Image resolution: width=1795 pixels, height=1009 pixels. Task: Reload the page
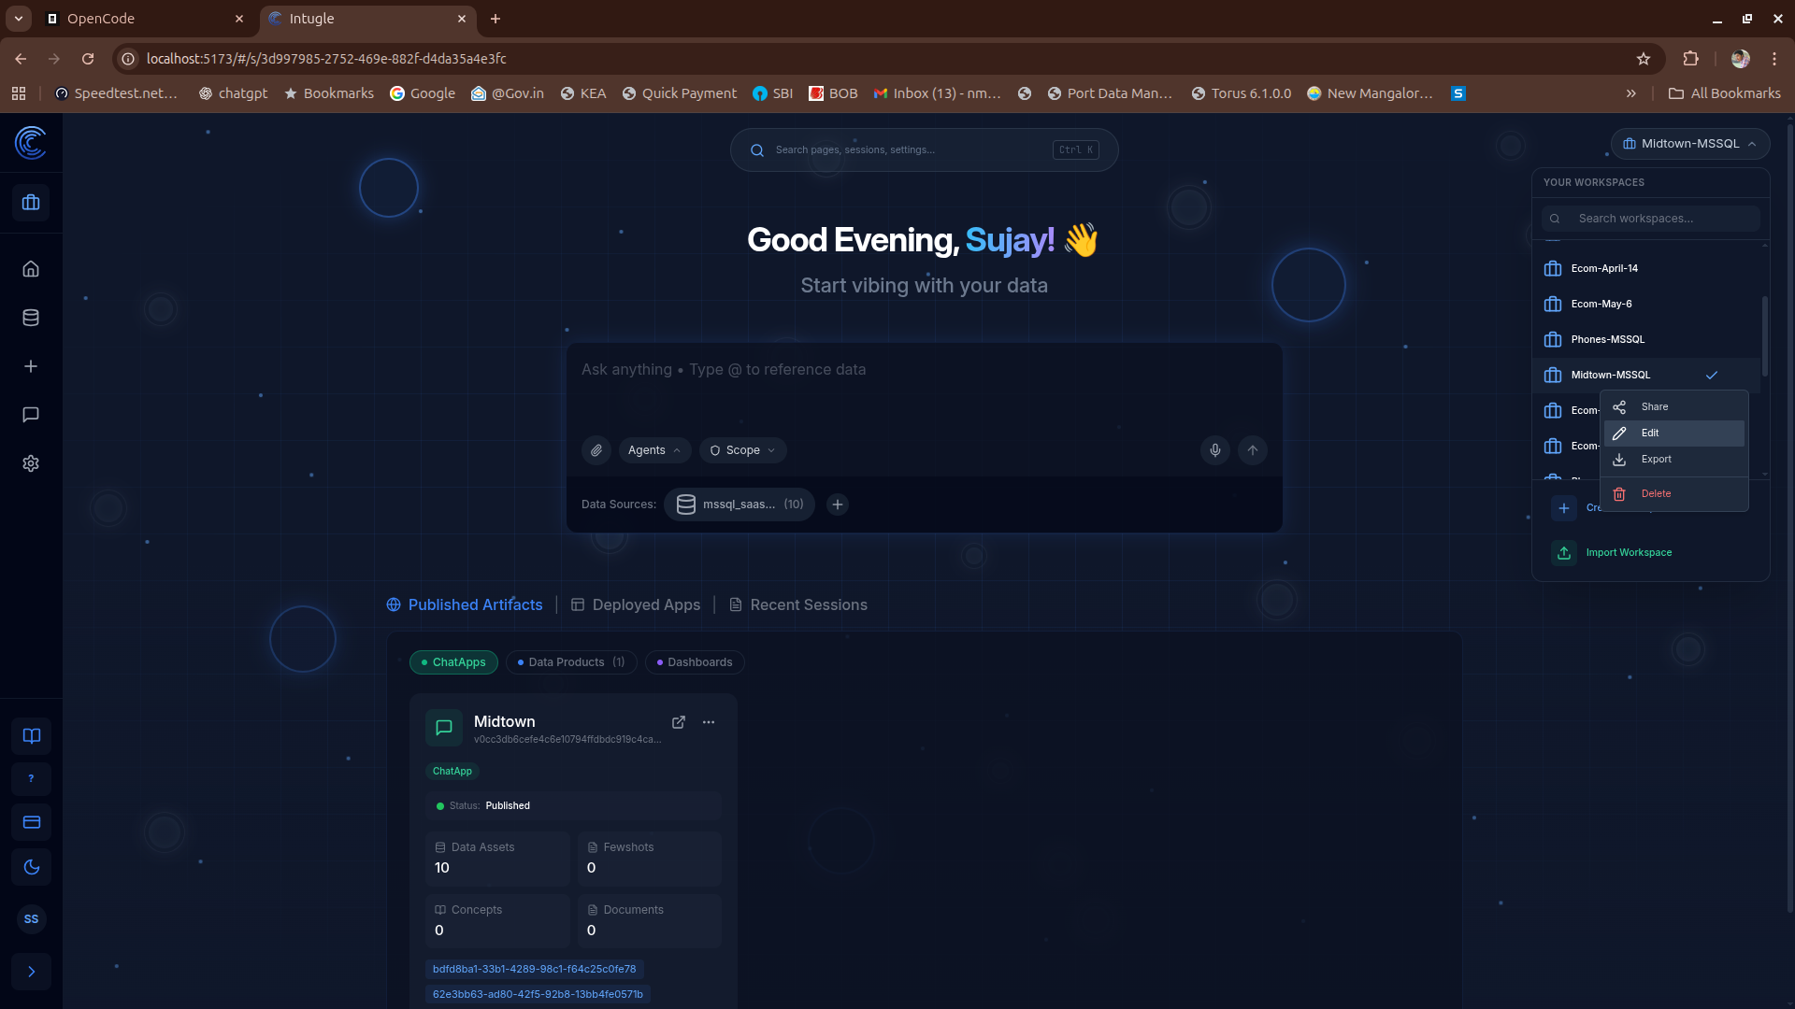pos(88,59)
